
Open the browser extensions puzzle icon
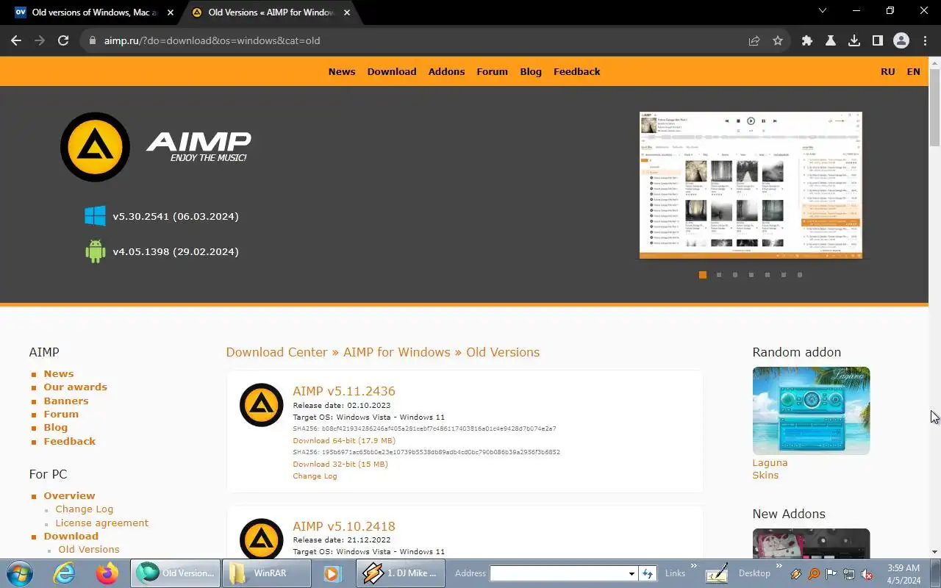point(807,41)
